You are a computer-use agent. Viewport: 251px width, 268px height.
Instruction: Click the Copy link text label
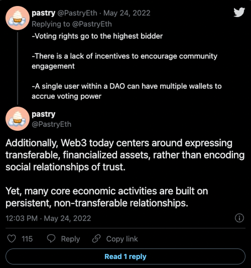[122, 239]
